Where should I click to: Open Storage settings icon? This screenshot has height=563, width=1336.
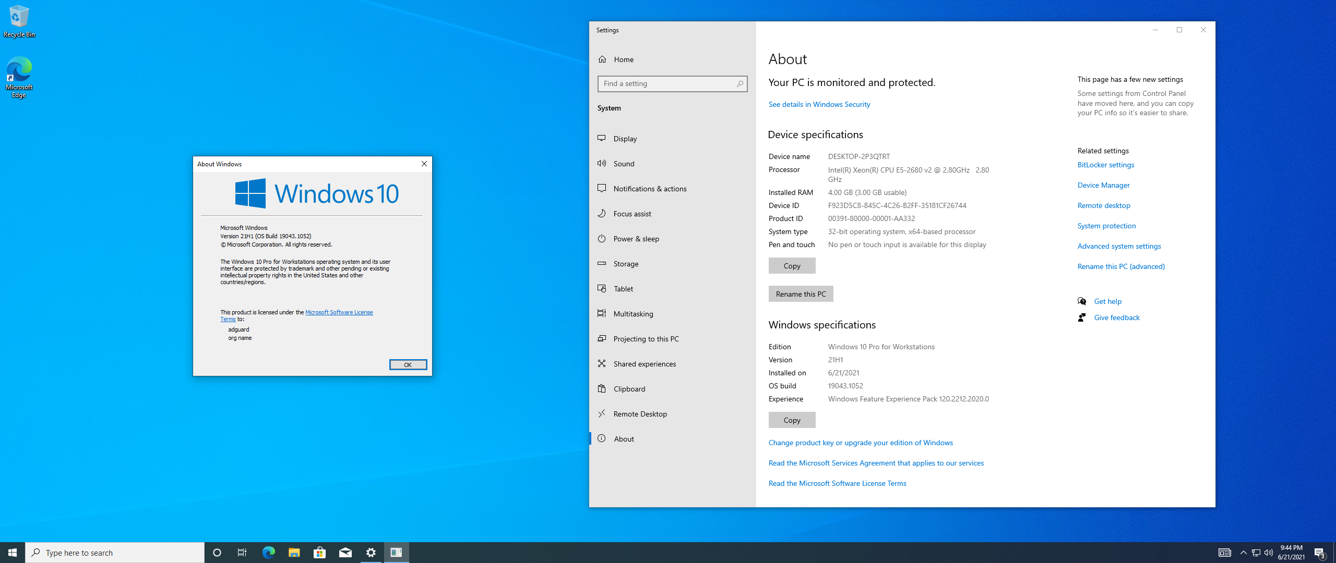coord(602,264)
